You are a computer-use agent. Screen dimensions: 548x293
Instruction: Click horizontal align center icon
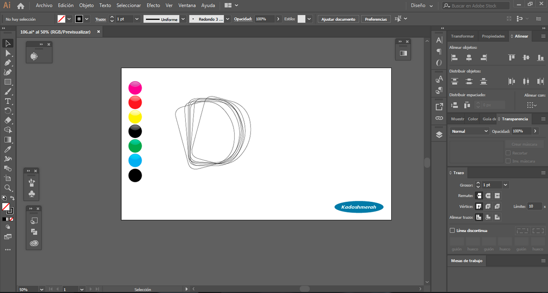(x=469, y=57)
